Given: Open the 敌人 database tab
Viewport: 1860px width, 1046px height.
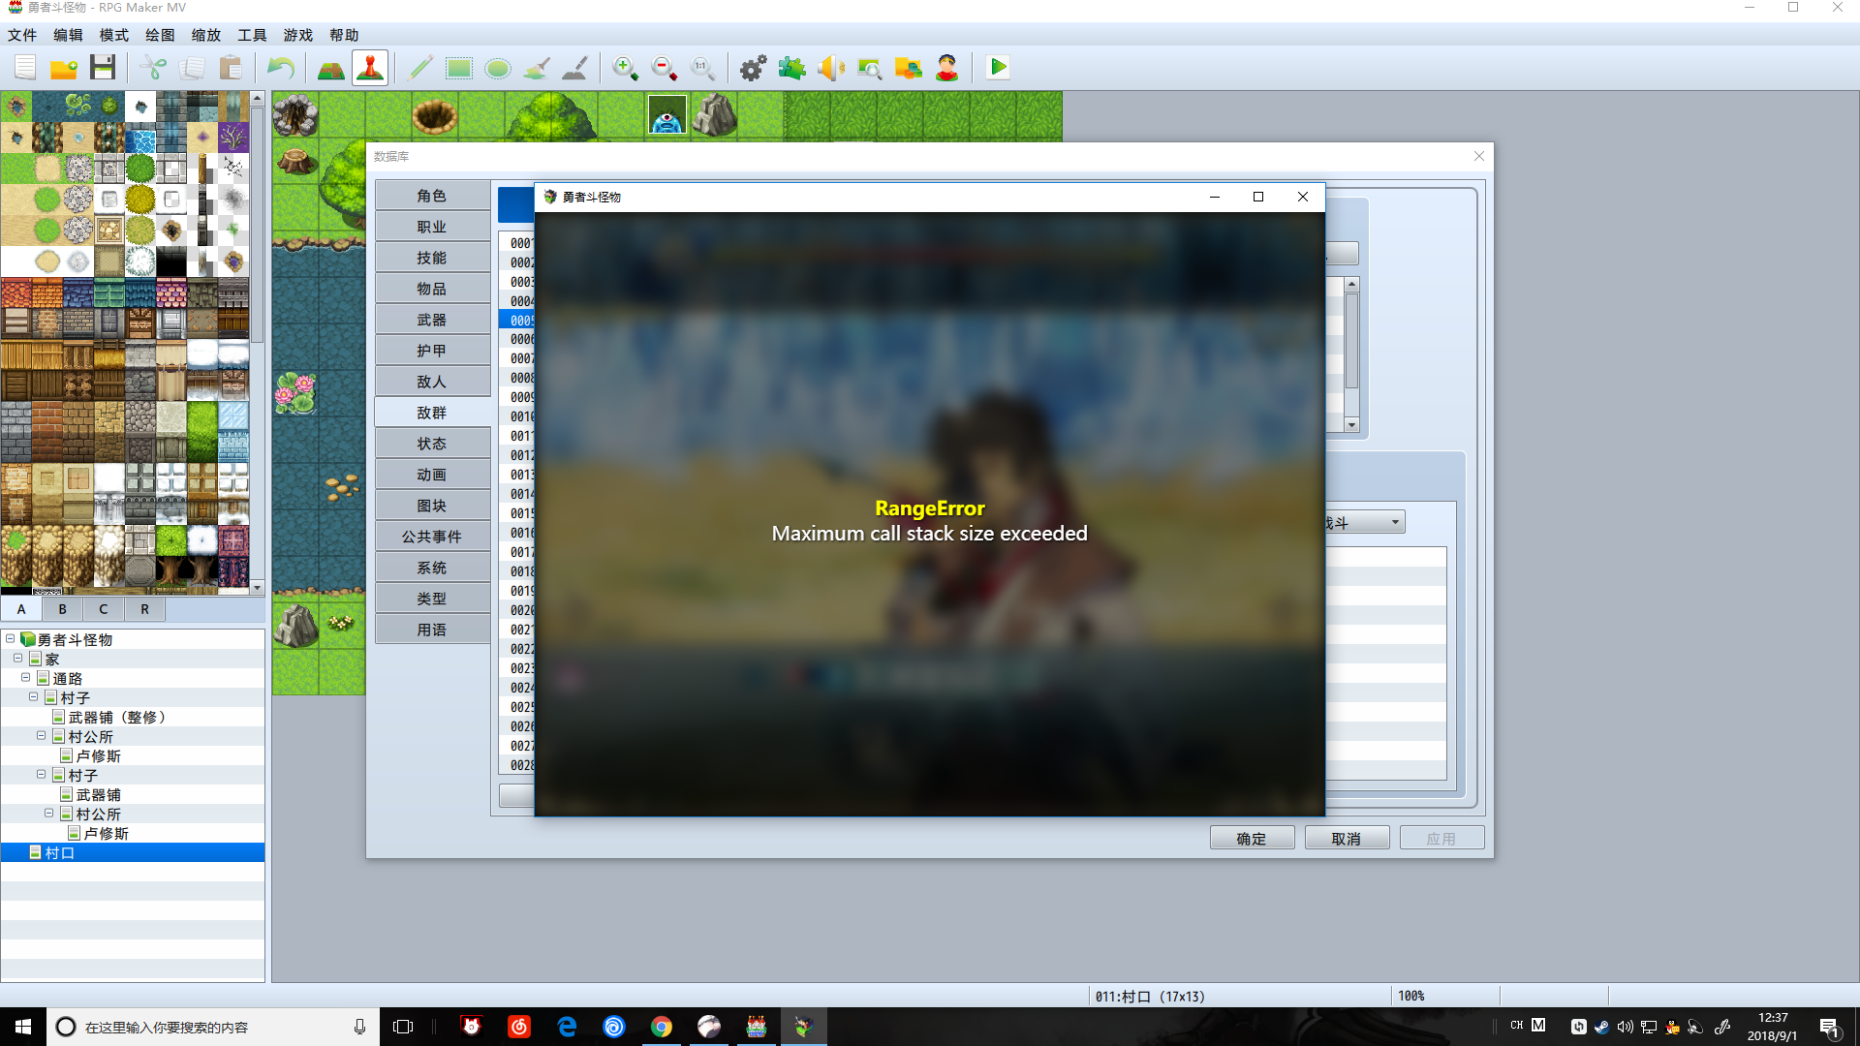Looking at the screenshot, I should click(432, 382).
